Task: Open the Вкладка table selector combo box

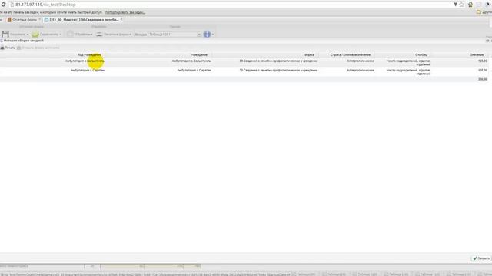Action: coord(175,34)
